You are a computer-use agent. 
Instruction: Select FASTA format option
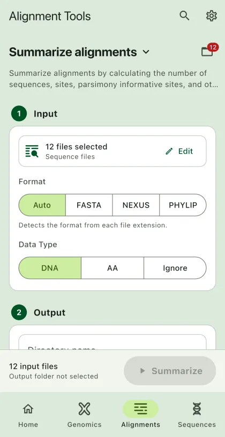(x=89, y=205)
